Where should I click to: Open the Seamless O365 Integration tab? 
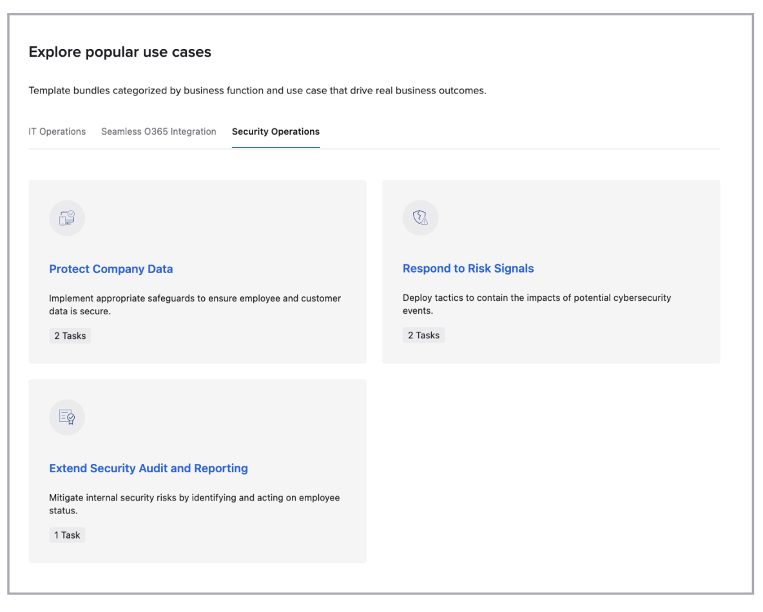coord(159,131)
